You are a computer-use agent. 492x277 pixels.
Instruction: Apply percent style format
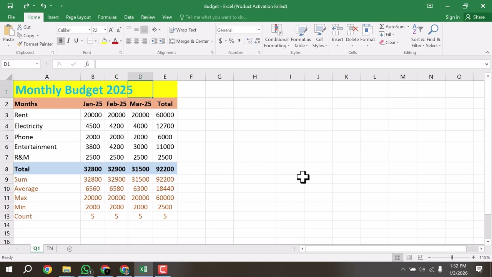coord(231,41)
